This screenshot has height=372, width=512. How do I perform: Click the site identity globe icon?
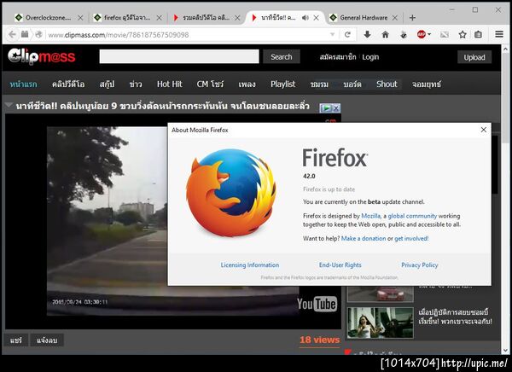[38, 34]
